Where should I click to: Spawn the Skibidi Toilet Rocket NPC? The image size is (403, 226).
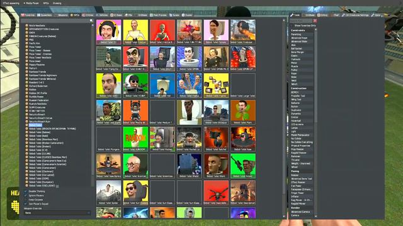click(162, 139)
